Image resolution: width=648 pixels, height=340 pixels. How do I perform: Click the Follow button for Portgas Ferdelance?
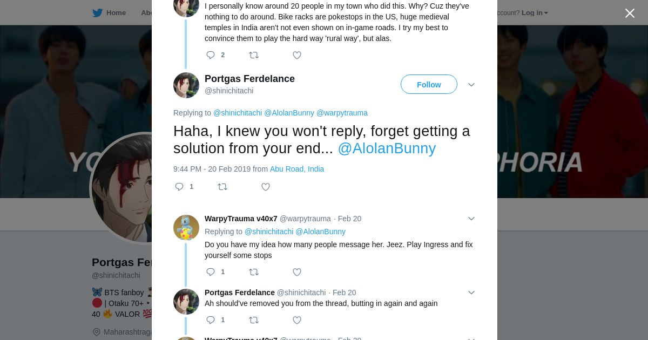coord(429,85)
